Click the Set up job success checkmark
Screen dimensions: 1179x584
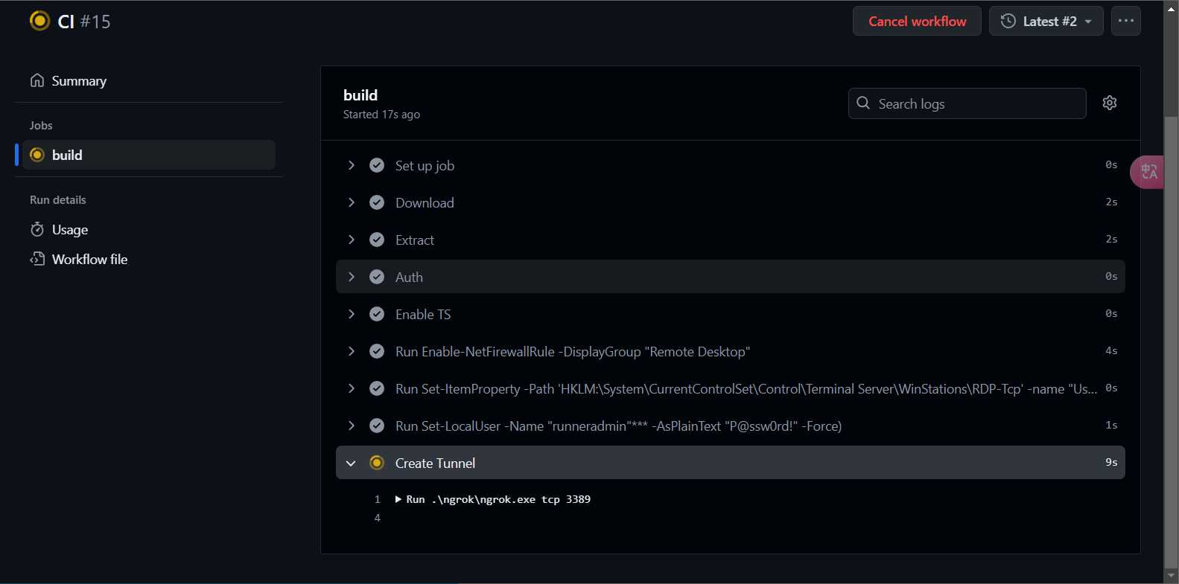click(x=377, y=165)
